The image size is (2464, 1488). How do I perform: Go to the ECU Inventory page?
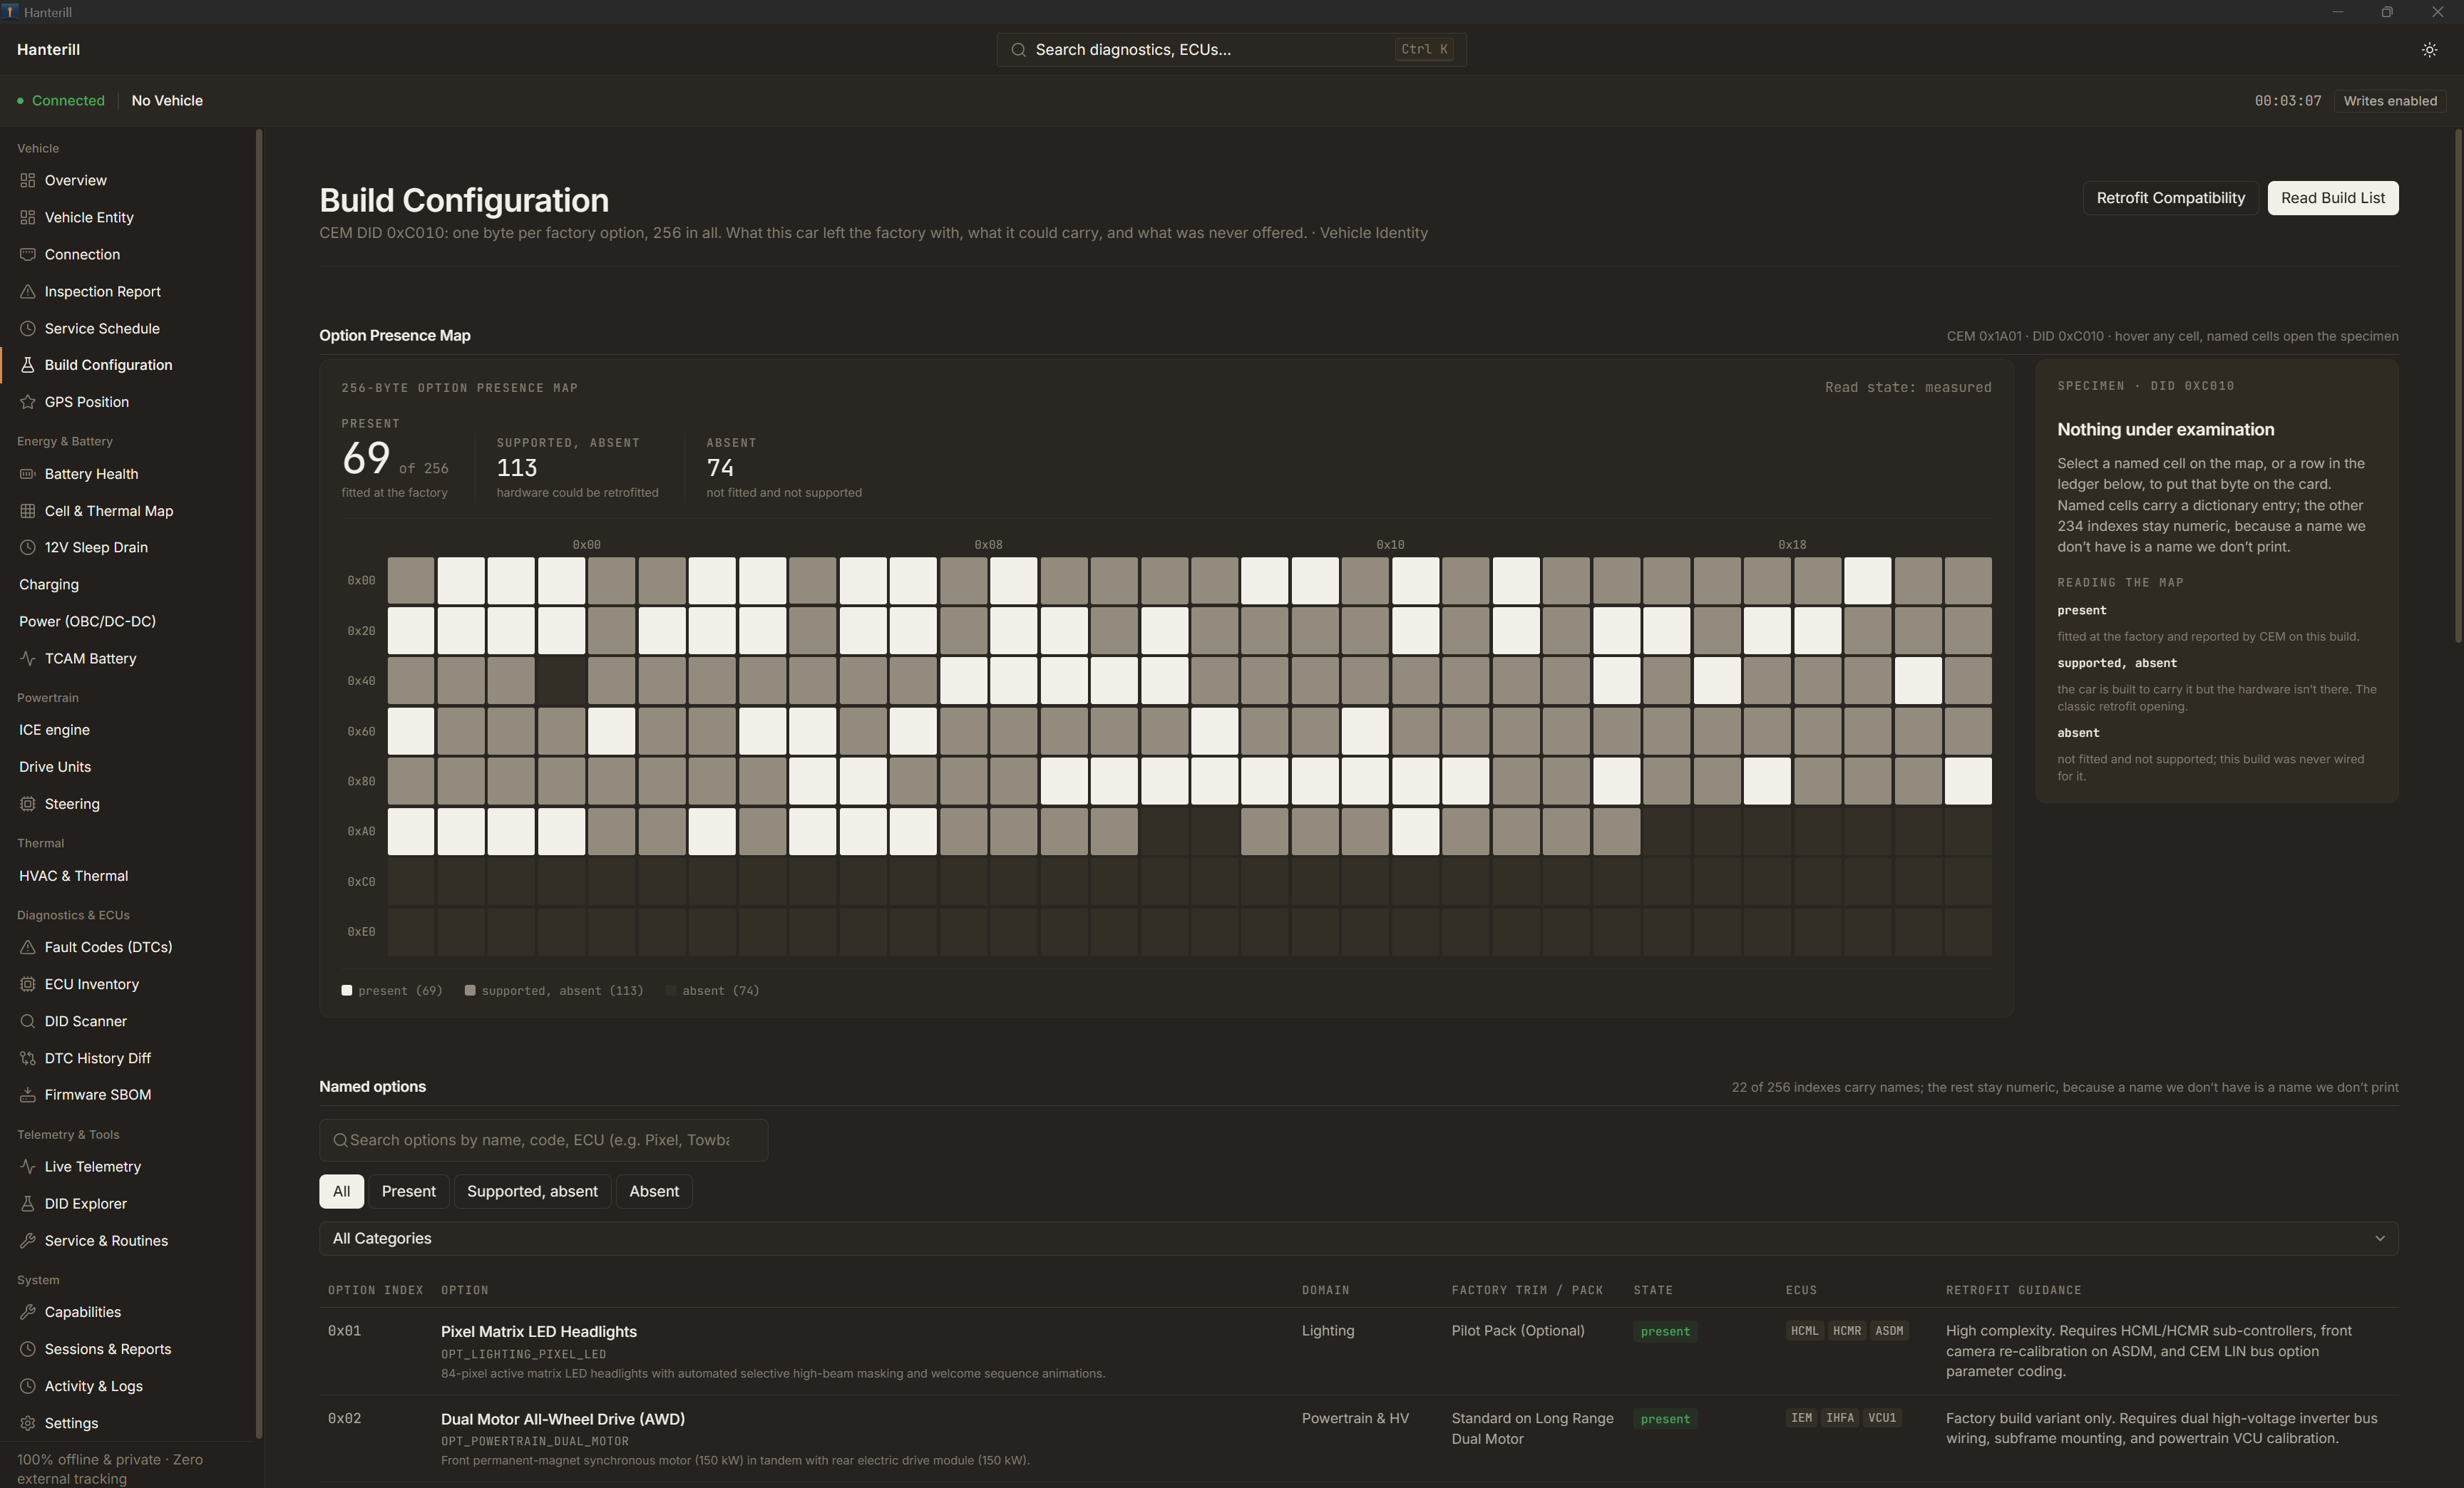91,984
